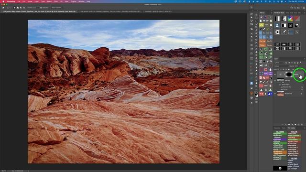Click the black circle button under Actions list

click(280, 168)
